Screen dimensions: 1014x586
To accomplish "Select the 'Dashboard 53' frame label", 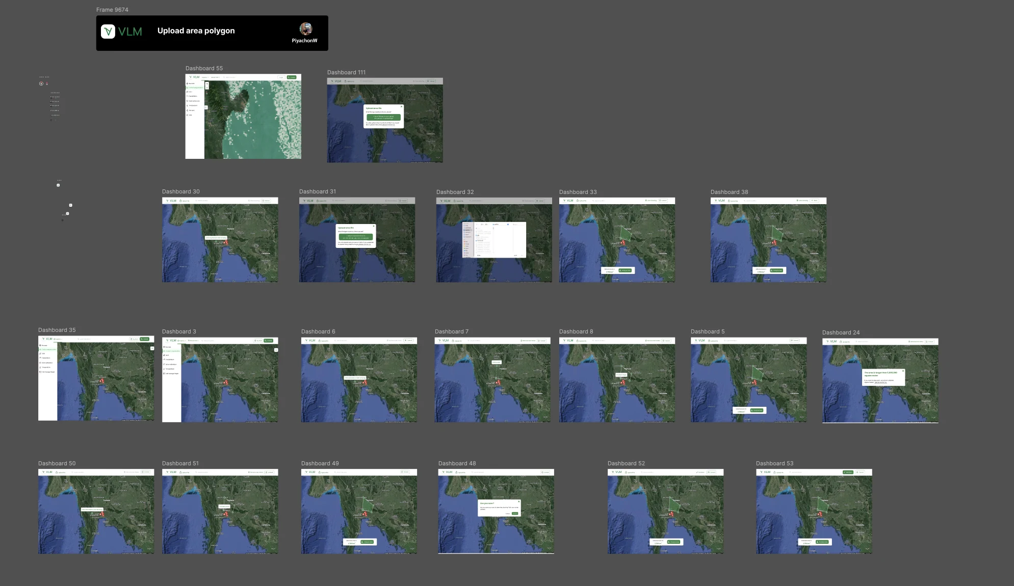I will pyautogui.click(x=774, y=463).
